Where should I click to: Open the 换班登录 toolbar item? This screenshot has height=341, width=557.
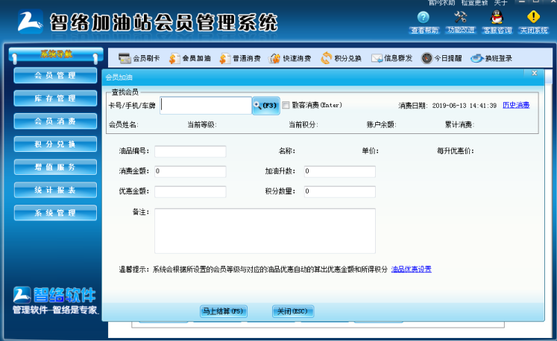[491, 58]
